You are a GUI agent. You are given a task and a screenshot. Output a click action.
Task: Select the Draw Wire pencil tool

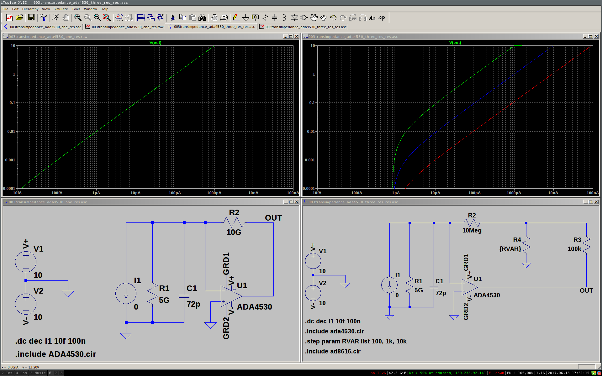[236, 18]
